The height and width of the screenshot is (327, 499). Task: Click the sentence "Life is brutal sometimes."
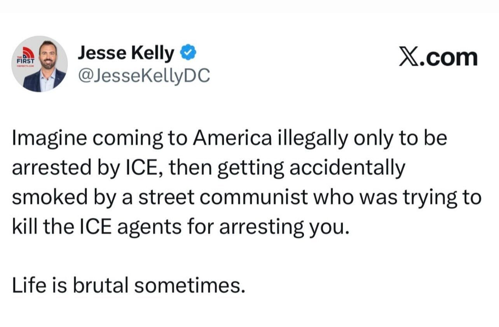(129, 286)
